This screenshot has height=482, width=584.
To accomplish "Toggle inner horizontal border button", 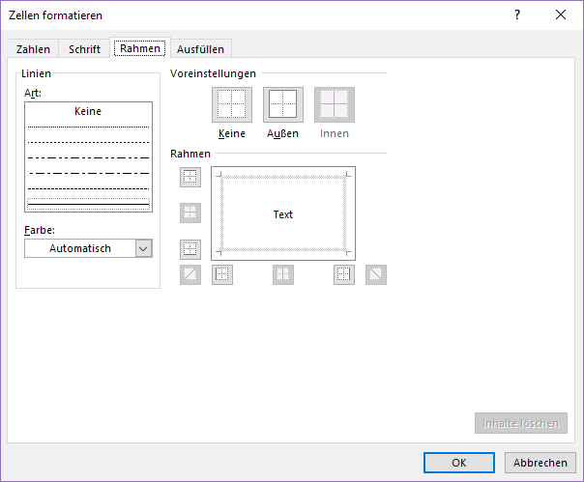I will (x=190, y=213).
